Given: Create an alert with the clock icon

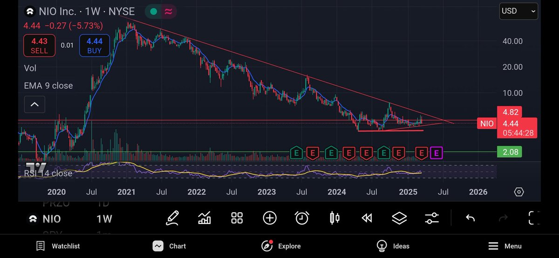Looking at the screenshot, I should tap(302, 218).
